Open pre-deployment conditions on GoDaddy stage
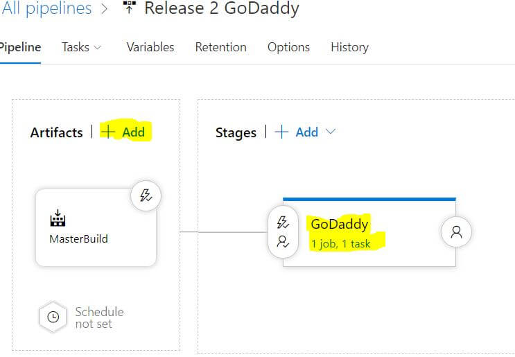 coord(283,223)
